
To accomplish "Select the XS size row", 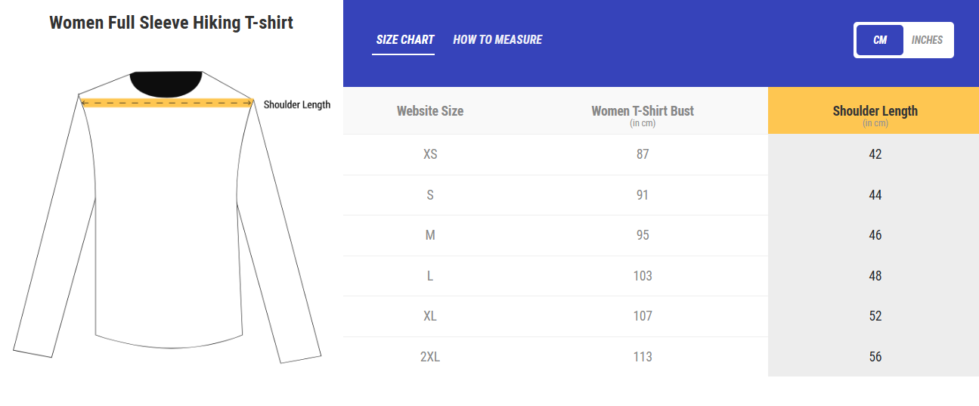I will click(x=661, y=155).
